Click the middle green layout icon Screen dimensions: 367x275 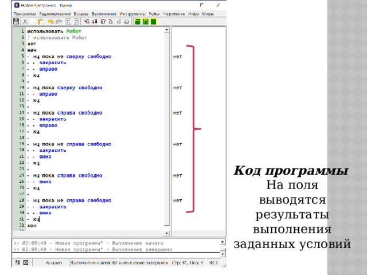coord(145,22)
